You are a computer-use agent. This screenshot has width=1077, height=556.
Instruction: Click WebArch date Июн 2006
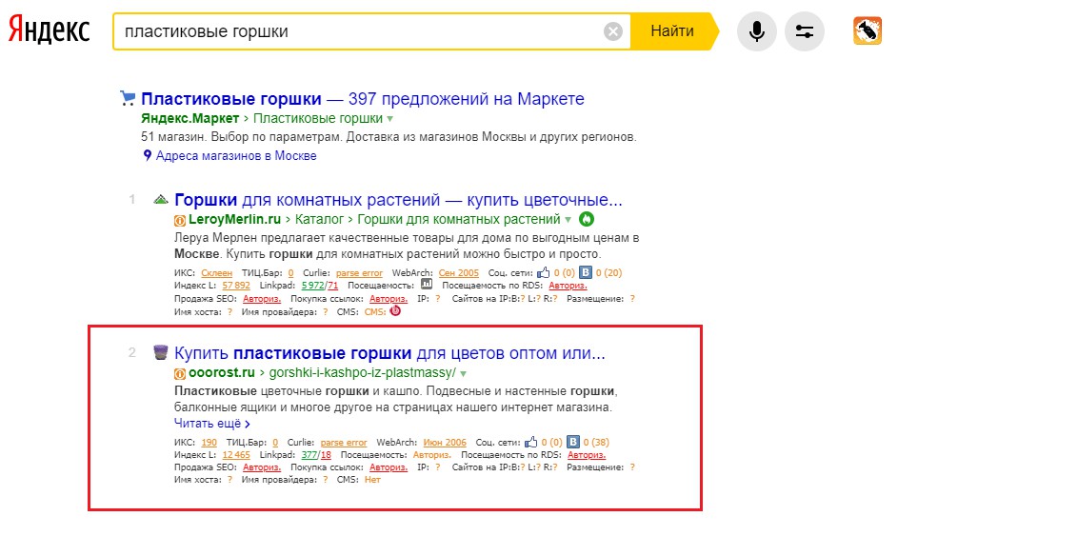[x=445, y=443]
